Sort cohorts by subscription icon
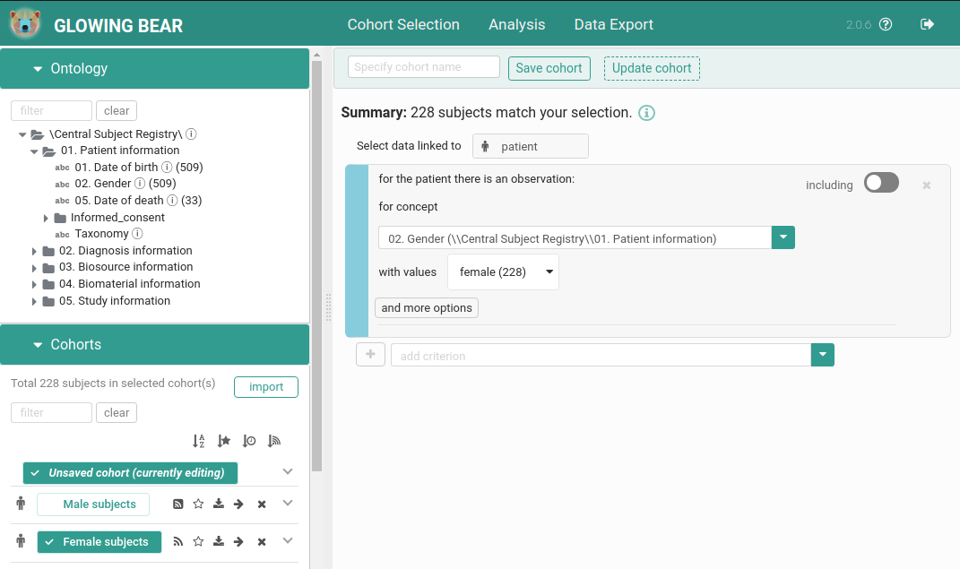The image size is (960, 569). tap(273, 441)
